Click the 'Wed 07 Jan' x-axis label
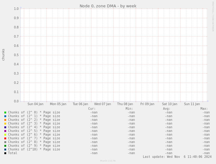Image resolution: width=216 pixels, height=164 pixels. tap(103, 104)
